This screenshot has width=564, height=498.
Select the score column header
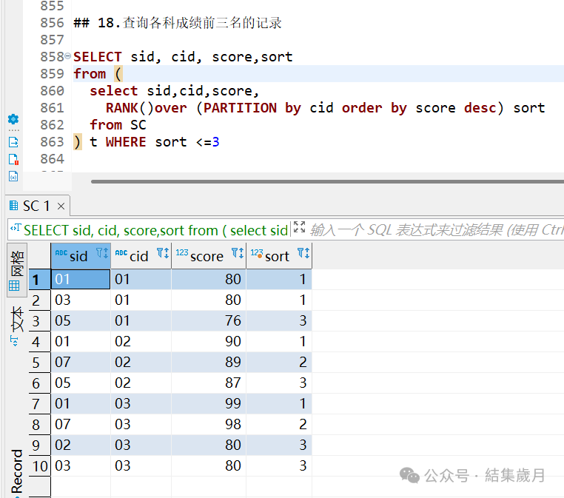point(209,255)
